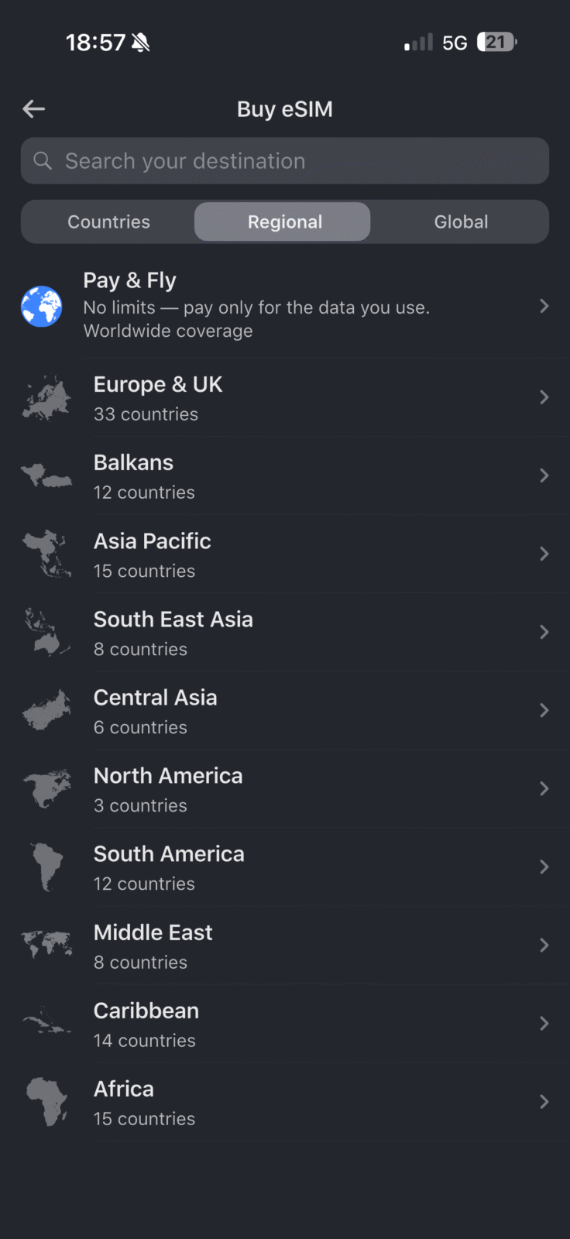Tap the North America map icon

coord(46,789)
